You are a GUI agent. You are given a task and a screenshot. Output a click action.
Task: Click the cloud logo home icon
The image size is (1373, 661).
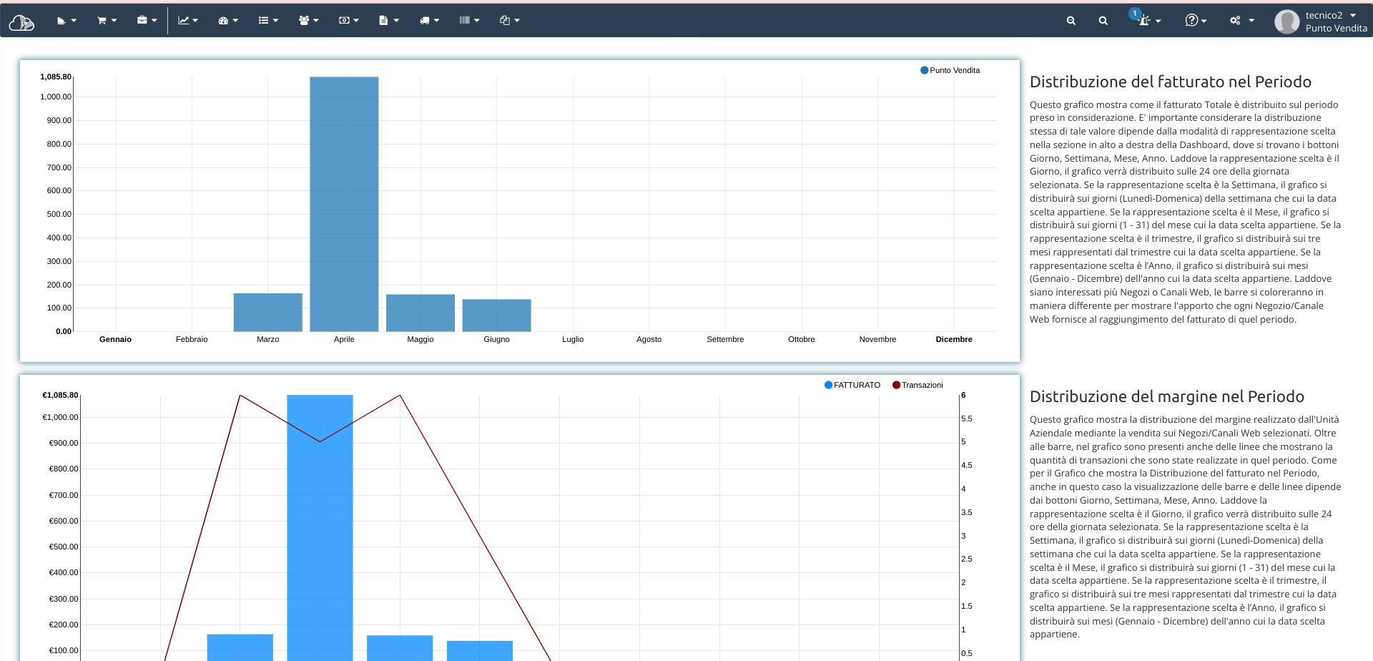(x=21, y=22)
